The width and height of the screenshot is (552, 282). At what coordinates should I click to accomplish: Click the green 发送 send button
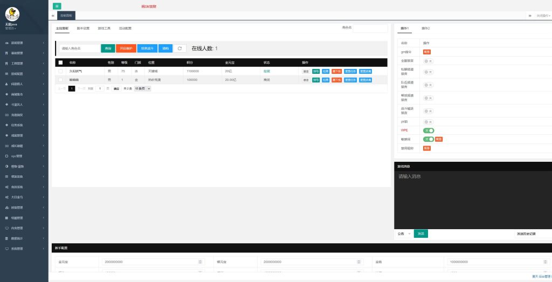click(x=420, y=234)
